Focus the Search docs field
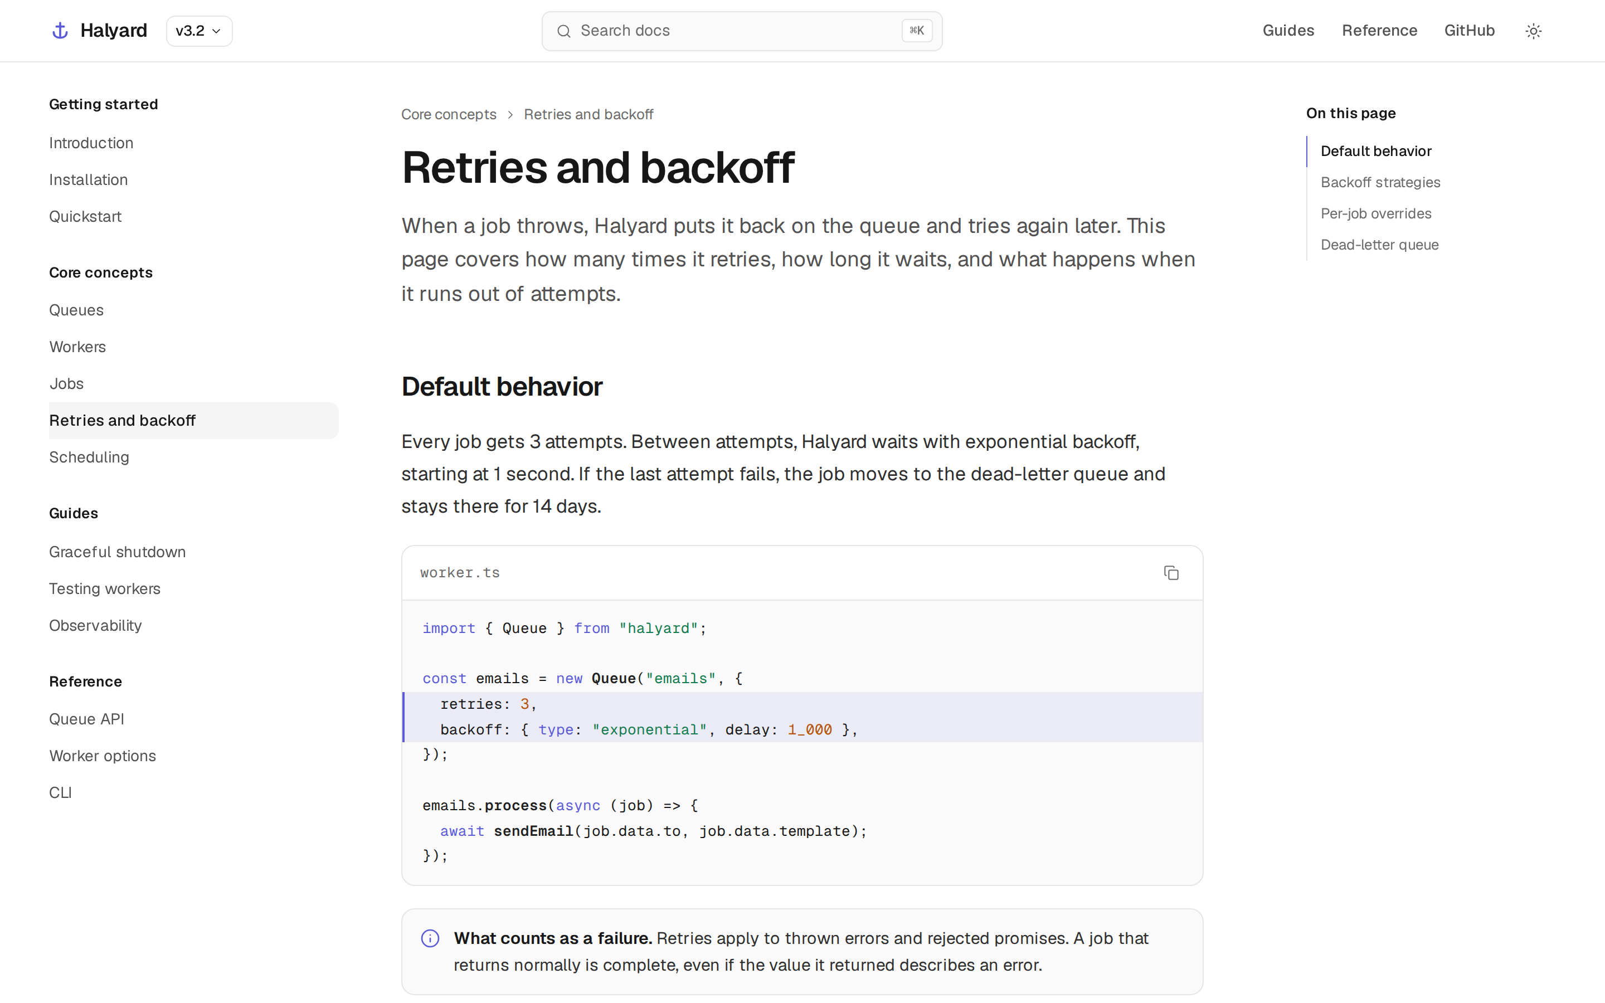 [x=742, y=31]
